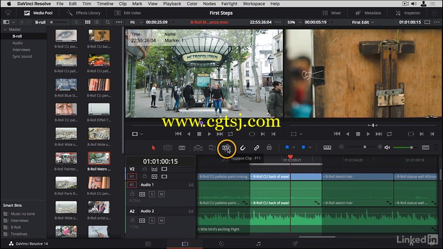Switch media pool to thumbnail grid view
The image size is (443, 249).
[x=88, y=22]
